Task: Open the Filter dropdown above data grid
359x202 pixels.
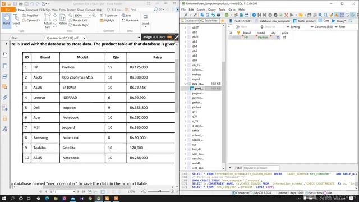Action: (x=340, y=27)
